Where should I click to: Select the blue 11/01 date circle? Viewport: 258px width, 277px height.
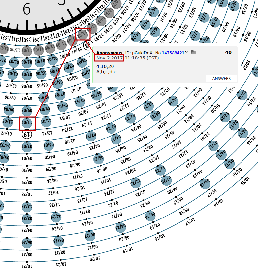pyautogui.click(x=46, y=121)
